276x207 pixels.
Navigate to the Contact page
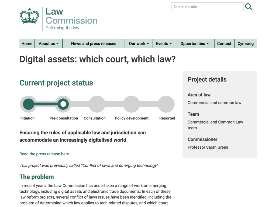tap(224, 44)
